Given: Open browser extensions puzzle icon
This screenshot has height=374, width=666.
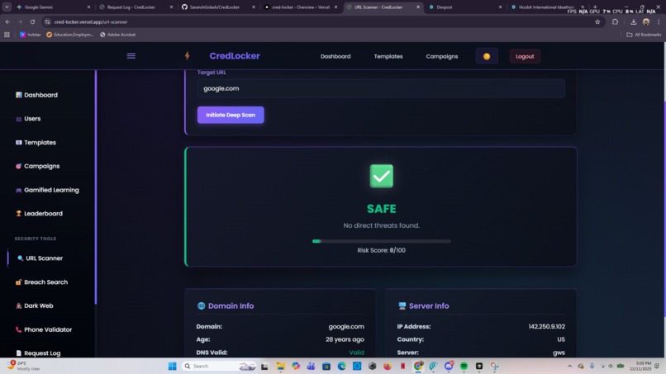Looking at the screenshot, I should pos(615,21).
